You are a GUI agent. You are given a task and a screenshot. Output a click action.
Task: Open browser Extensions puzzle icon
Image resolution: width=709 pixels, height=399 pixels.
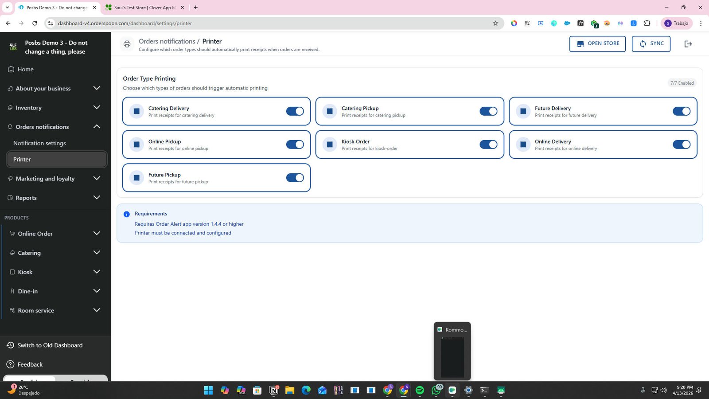pos(647,23)
